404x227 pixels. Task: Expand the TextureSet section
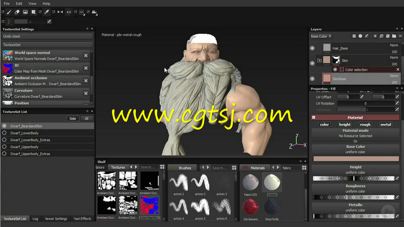pos(47,45)
